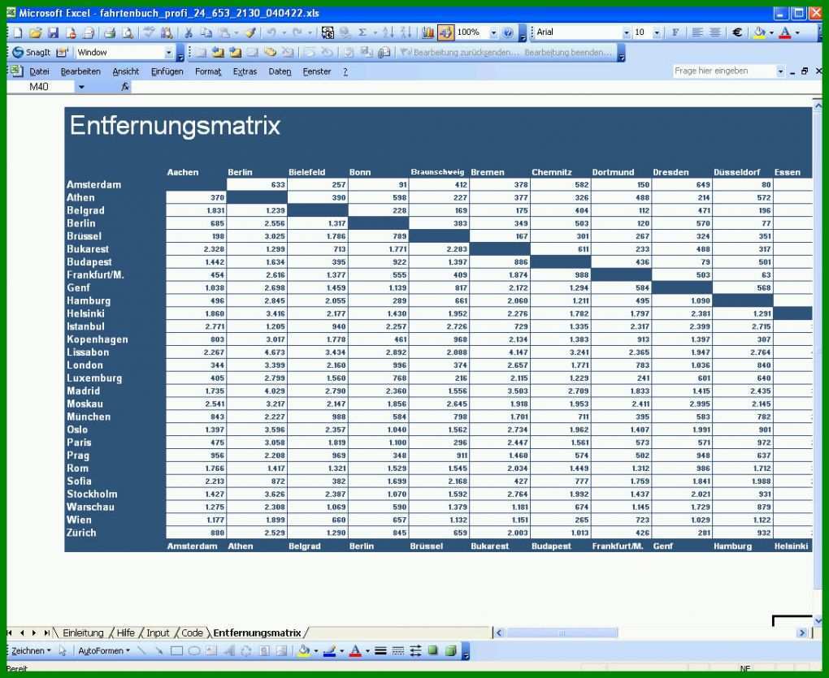Toggle bold formatting F button
The image size is (829, 678).
tap(675, 32)
